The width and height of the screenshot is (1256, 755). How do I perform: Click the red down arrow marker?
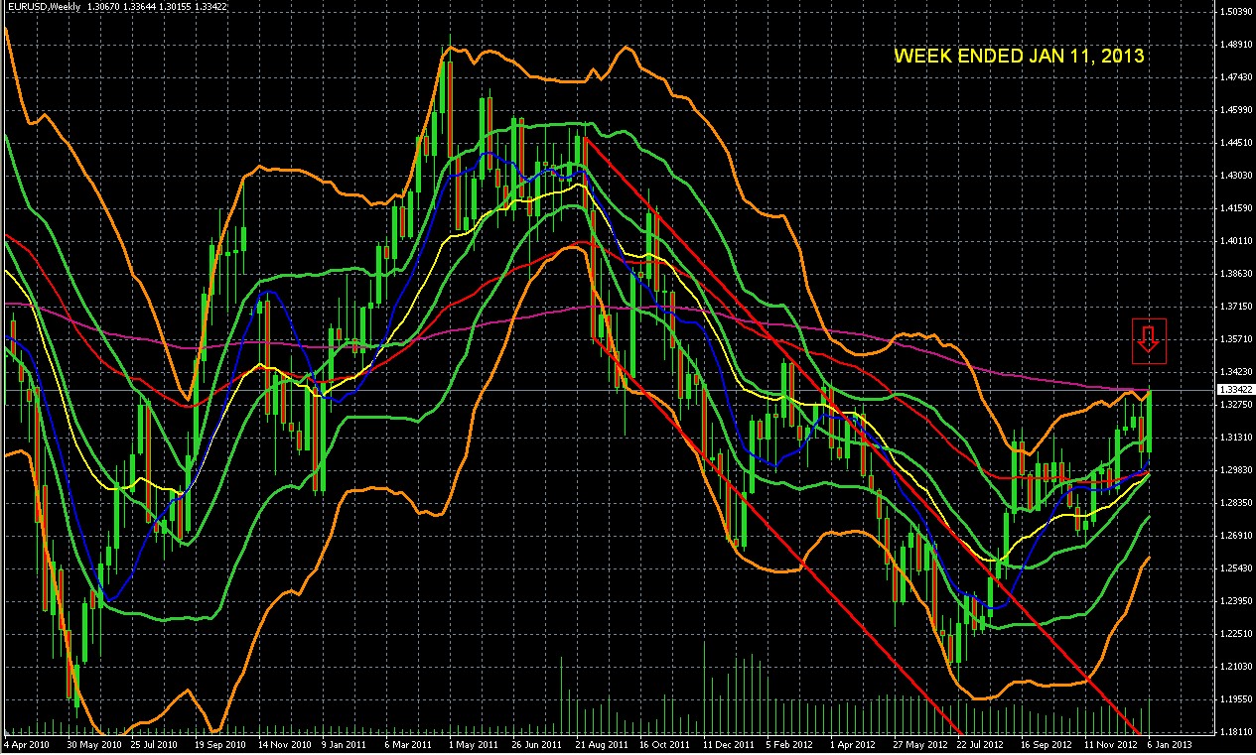tap(1149, 340)
